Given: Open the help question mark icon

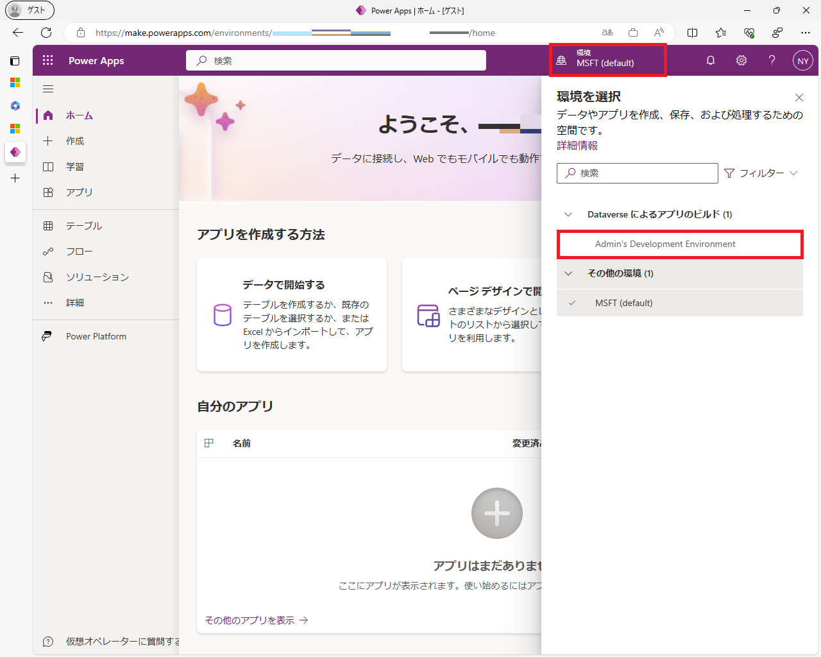Looking at the screenshot, I should click(x=772, y=60).
